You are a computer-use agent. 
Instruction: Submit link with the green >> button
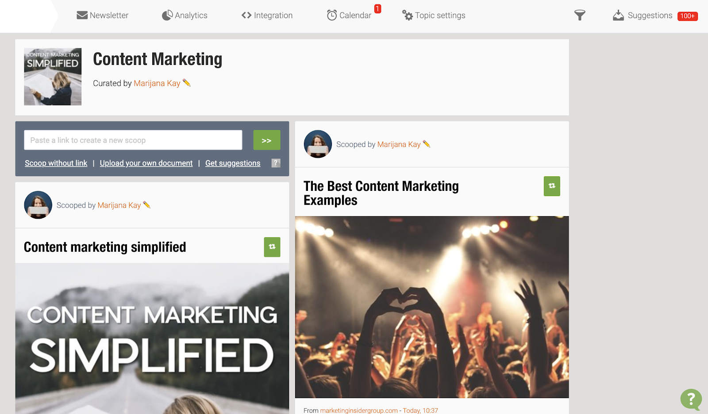coord(267,140)
